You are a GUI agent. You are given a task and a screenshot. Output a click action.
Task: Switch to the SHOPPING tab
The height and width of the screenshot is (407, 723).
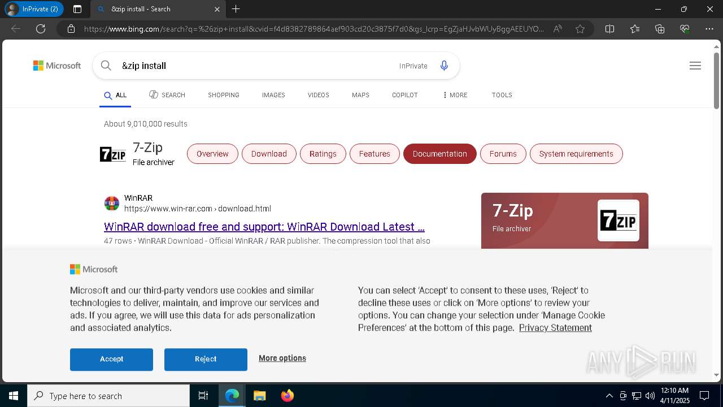point(224,95)
